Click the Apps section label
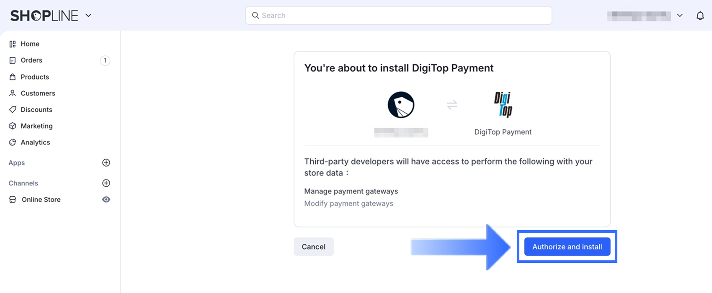The image size is (712, 293). tap(17, 163)
